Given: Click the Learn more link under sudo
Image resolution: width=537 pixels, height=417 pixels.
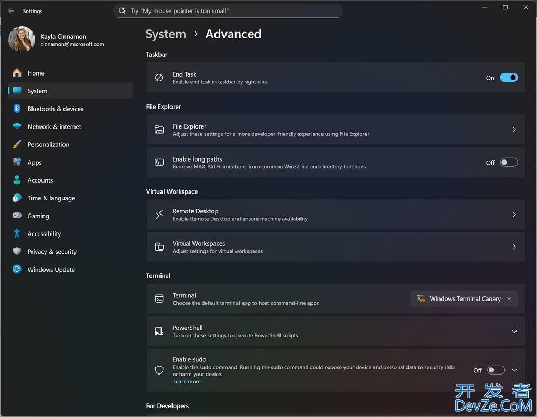Looking at the screenshot, I should 187,382.
